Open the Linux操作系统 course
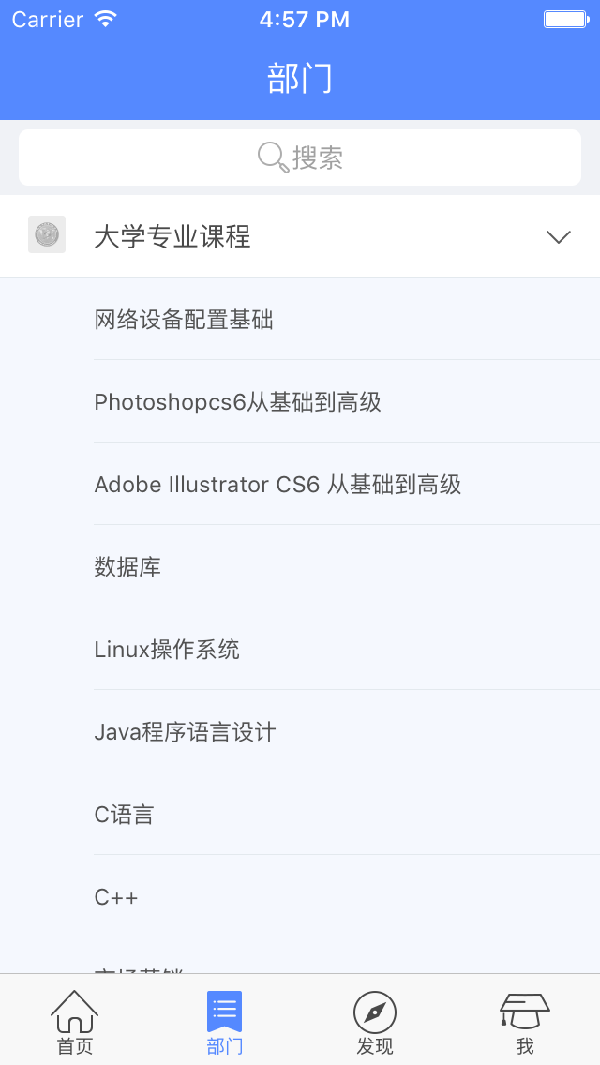 167,650
